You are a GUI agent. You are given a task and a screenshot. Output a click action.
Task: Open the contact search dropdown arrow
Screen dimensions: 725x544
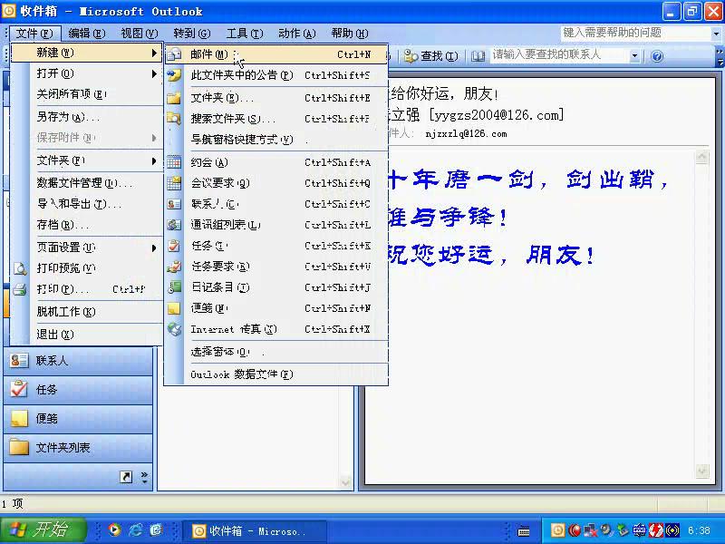(x=635, y=56)
